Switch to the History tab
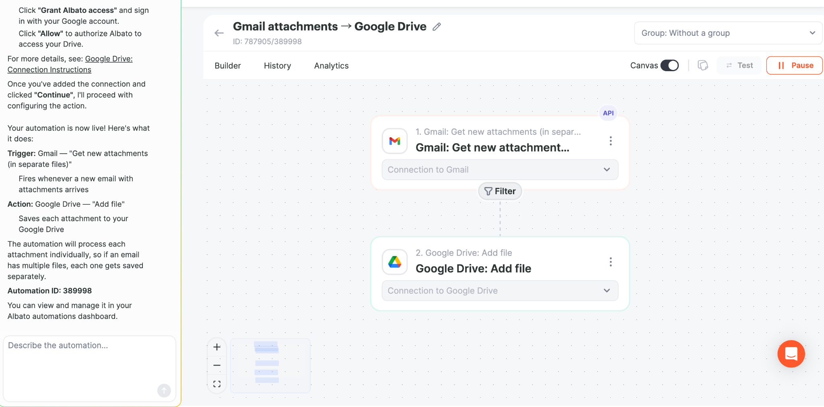 277,66
